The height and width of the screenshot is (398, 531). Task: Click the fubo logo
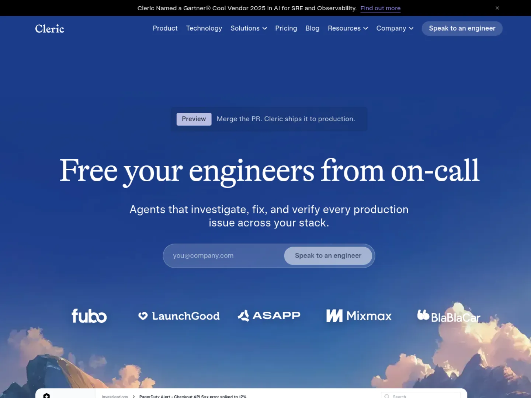tap(89, 316)
